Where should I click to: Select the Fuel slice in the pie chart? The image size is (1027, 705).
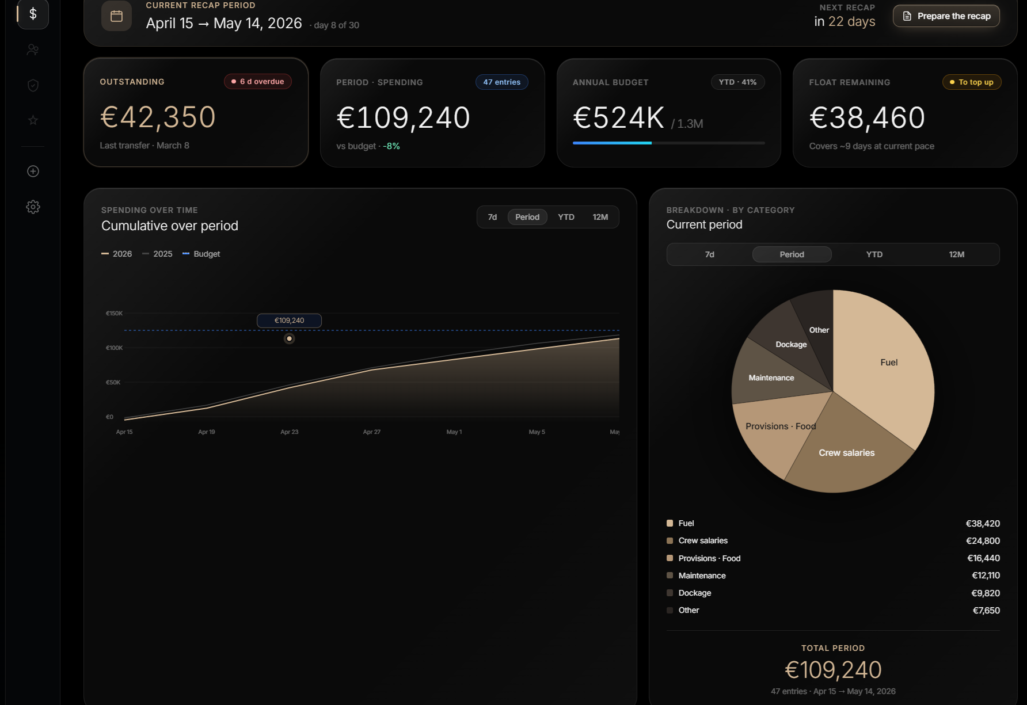(889, 363)
